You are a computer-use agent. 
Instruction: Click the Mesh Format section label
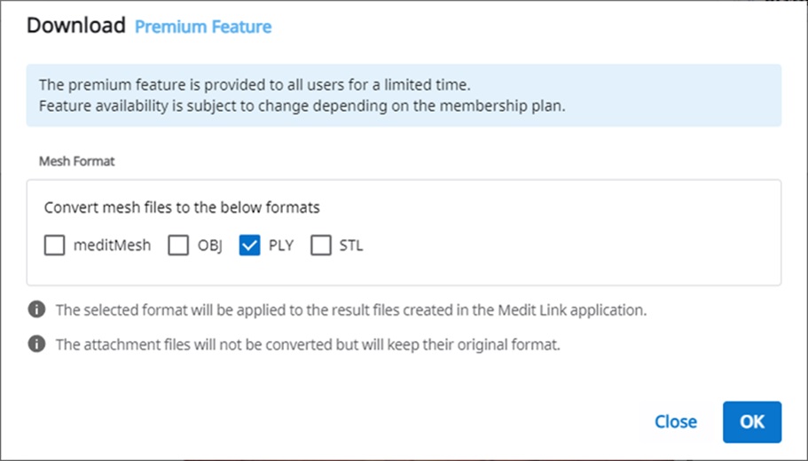(x=77, y=161)
